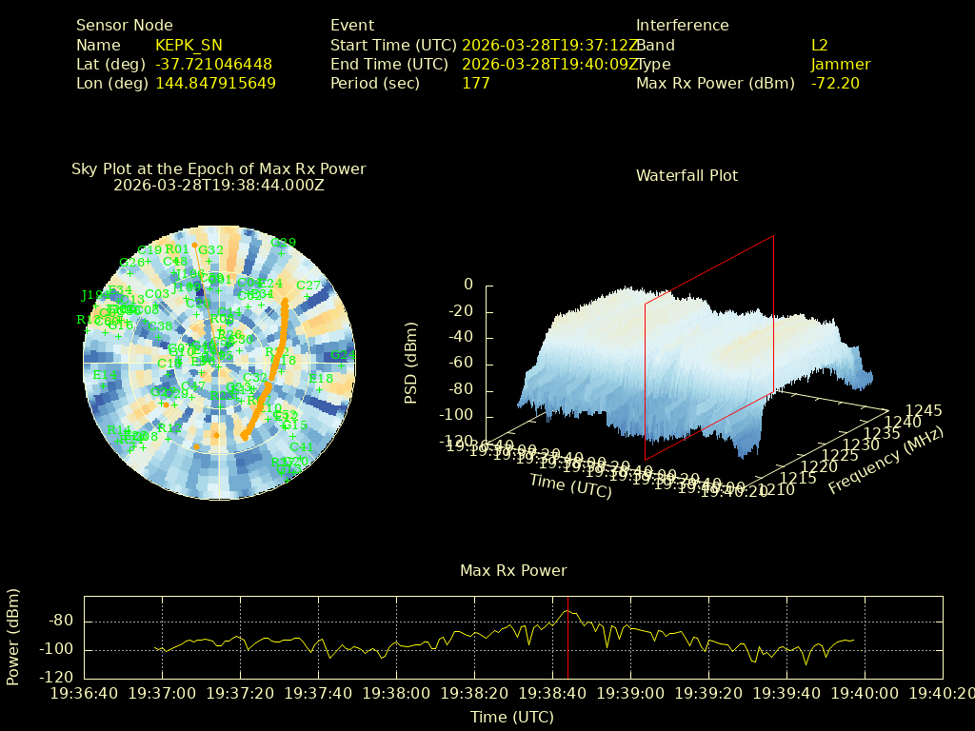Viewport: 975px width, 731px height.
Task: Click the red time-slice frame in waterfall plot
Action: point(773,314)
